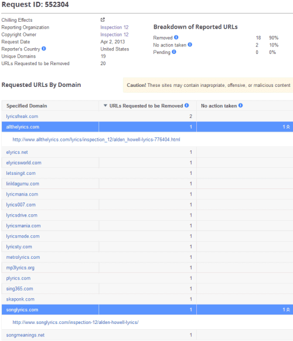Collapse the allthelyrics.com expanded row
This screenshot has width=293, height=341.
pyautogui.click(x=288, y=127)
